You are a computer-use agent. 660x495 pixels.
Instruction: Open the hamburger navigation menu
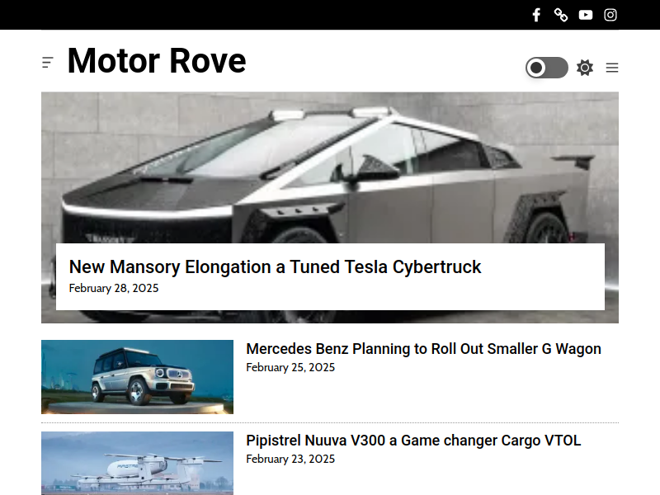pos(612,68)
